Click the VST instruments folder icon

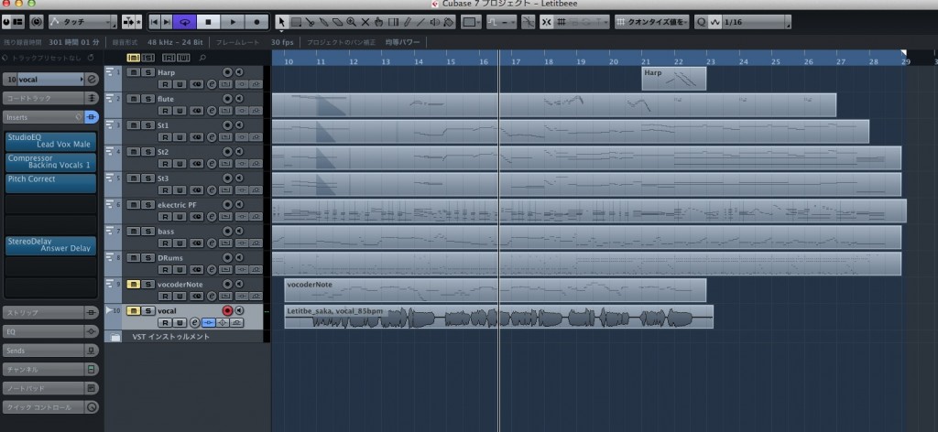114,337
